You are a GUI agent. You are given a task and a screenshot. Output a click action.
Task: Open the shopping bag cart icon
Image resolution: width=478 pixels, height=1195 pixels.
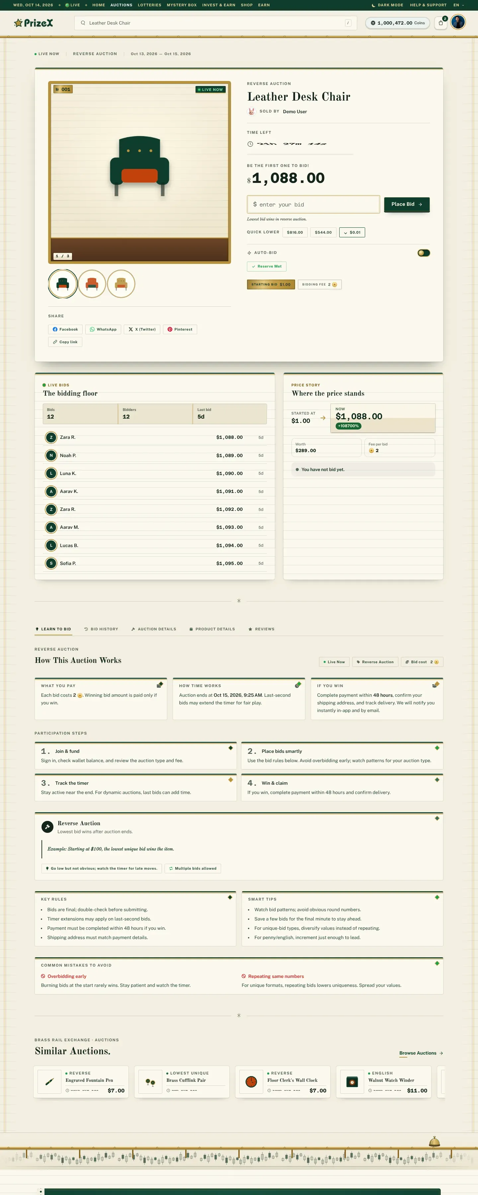pyautogui.click(x=440, y=23)
